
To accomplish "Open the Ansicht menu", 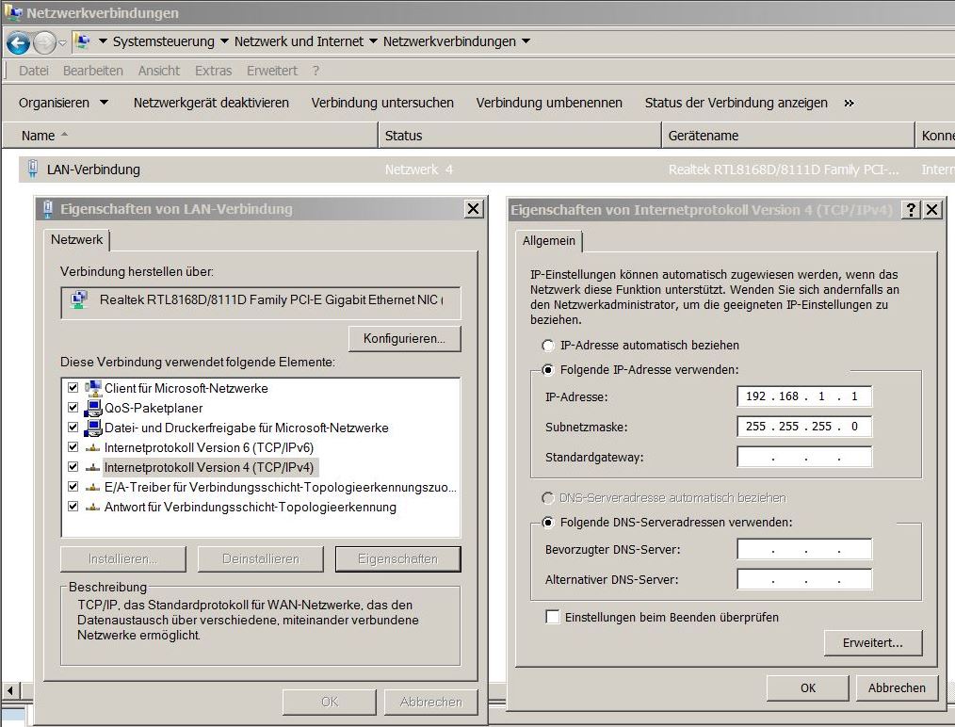I will pyautogui.click(x=158, y=71).
